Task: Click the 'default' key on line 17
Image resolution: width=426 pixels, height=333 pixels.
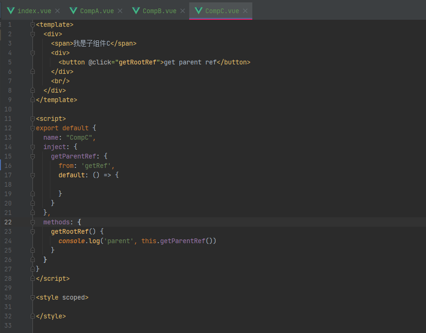Action: click(x=72, y=175)
